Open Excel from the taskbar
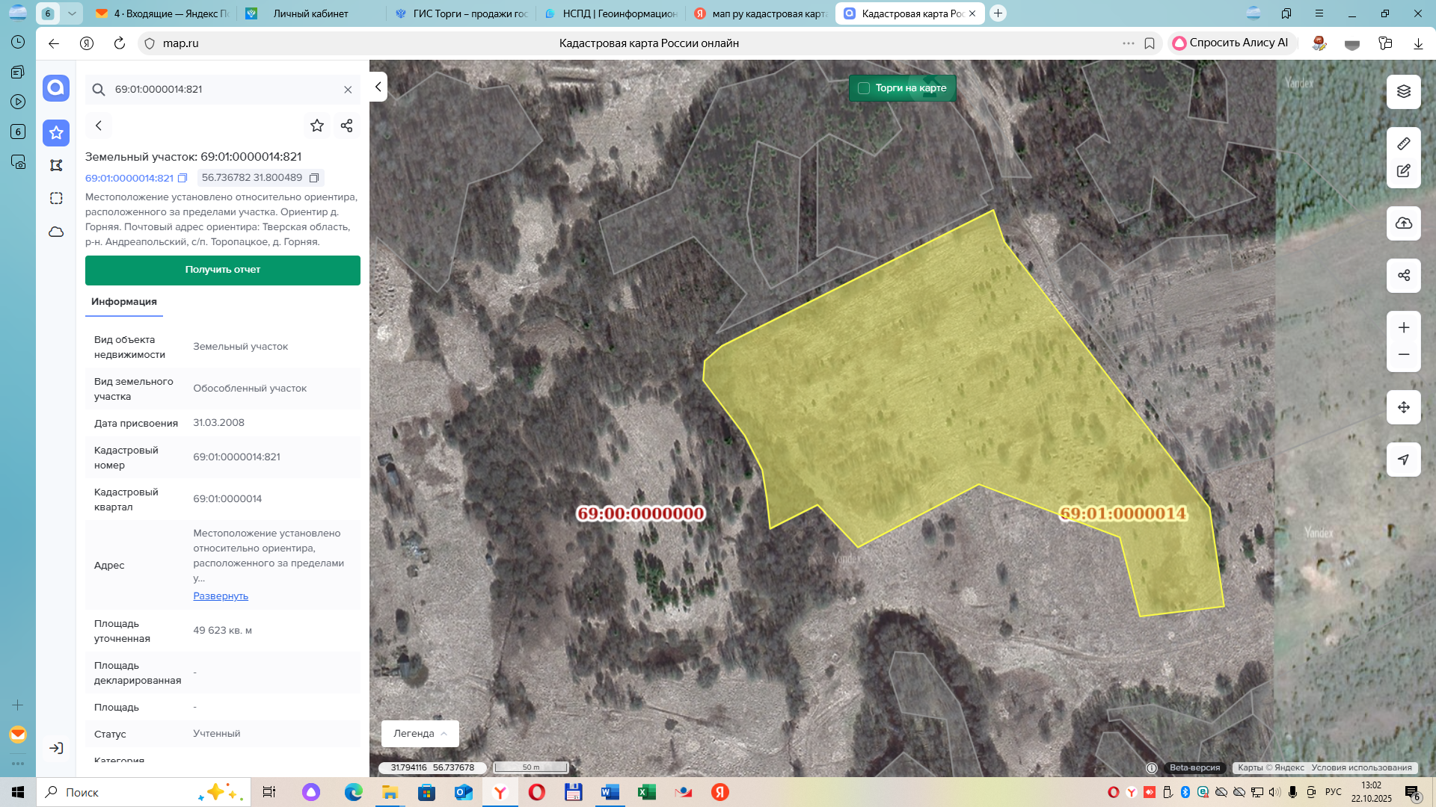 pos(647,792)
